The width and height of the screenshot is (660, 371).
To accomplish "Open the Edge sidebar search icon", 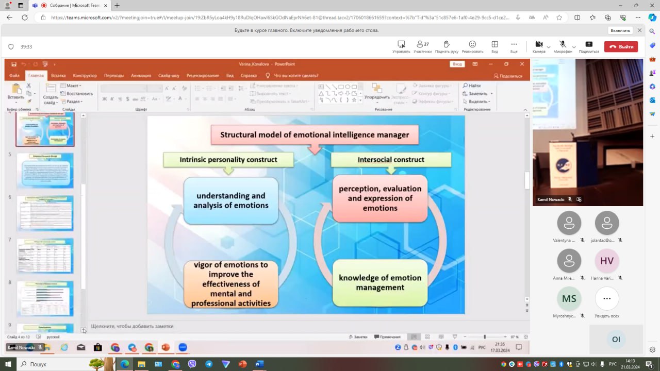I will coord(652,31).
